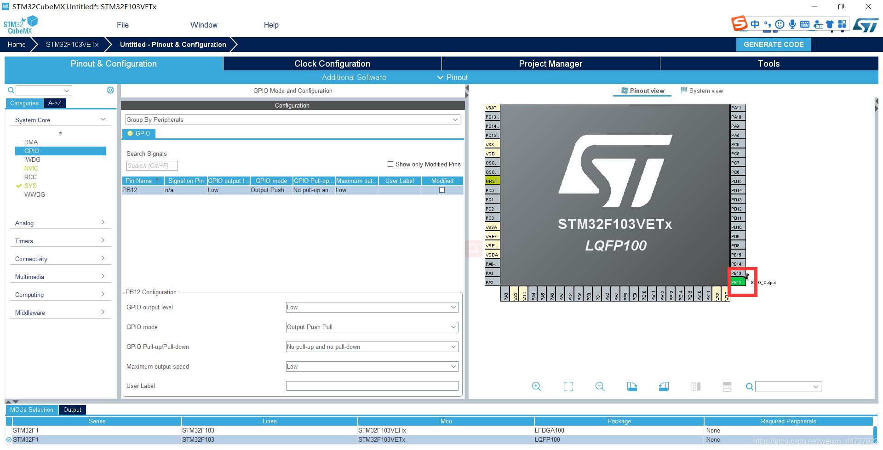Image resolution: width=883 pixels, height=450 pixels.
Task: Click the STM32CubeMX logo
Action: (20, 25)
